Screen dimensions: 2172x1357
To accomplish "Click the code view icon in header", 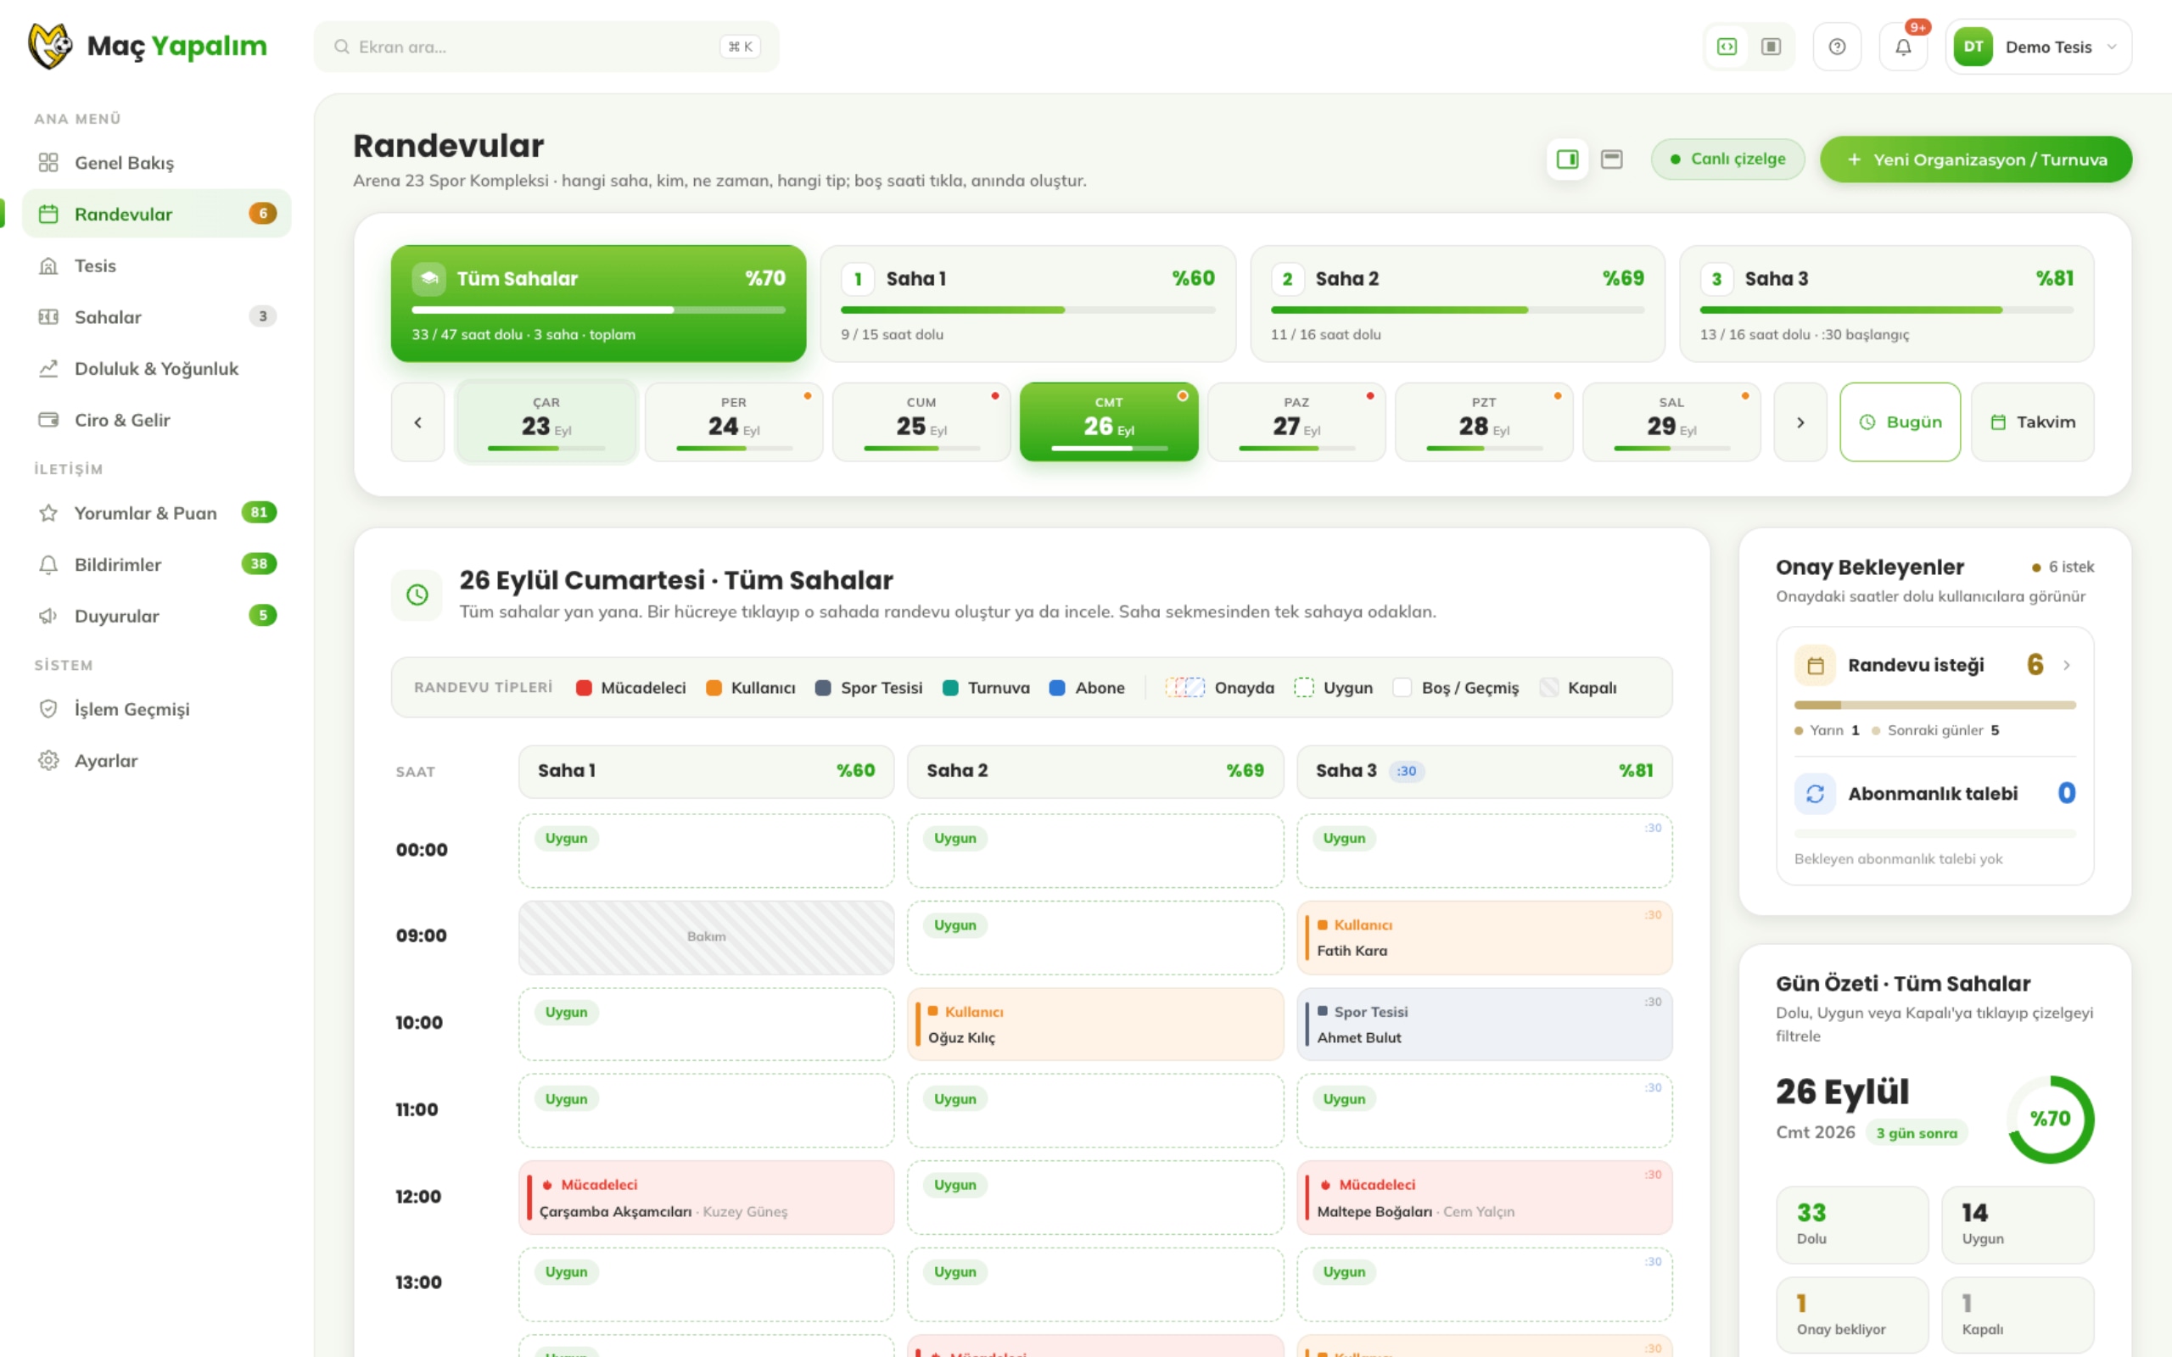I will tap(1727, 47).
